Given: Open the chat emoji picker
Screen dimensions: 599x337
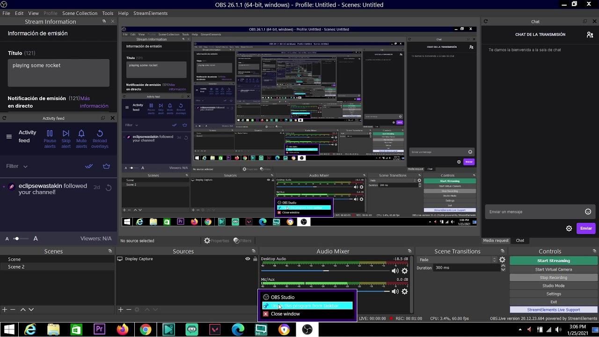Looking at the screenshot, I should (x=588, y=212).
